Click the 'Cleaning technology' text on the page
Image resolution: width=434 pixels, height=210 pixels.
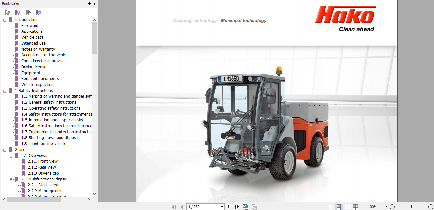click(x=195, y=21)
